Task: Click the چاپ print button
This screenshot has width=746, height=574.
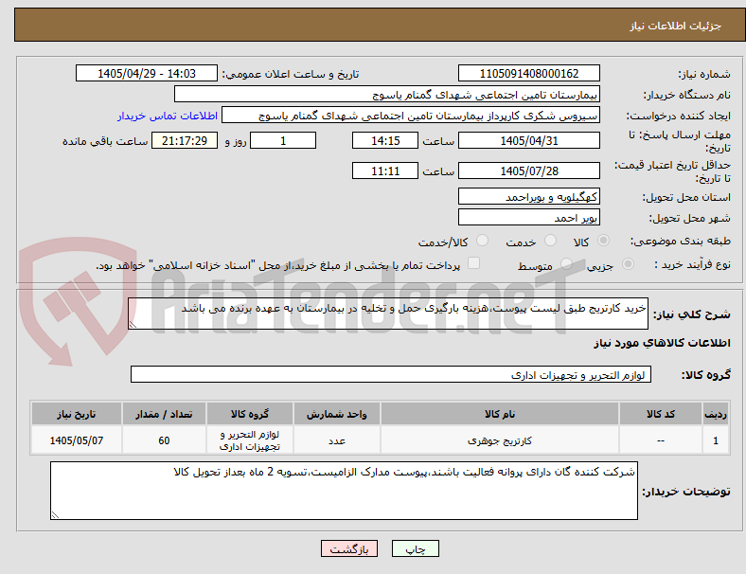Action: pyautogui.click(x=416, y=548)
